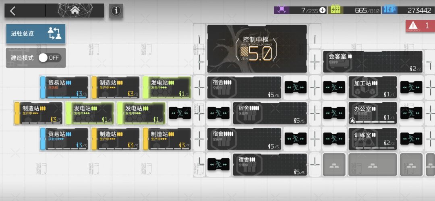Click the 会客室 2/2 occupancy count
This screenshot has width=435, height=201.
[416, 68]
